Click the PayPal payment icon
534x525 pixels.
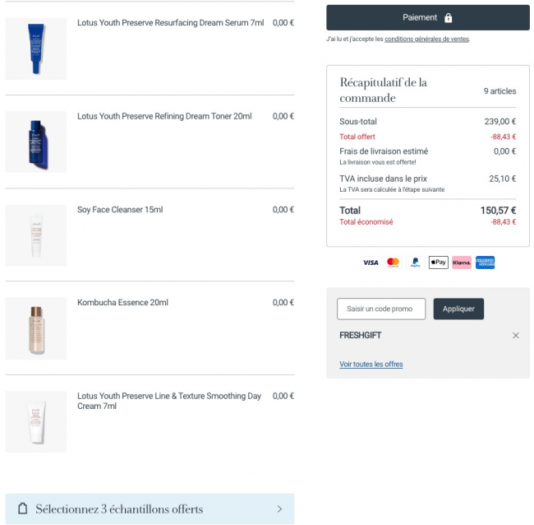click(416, 262)
